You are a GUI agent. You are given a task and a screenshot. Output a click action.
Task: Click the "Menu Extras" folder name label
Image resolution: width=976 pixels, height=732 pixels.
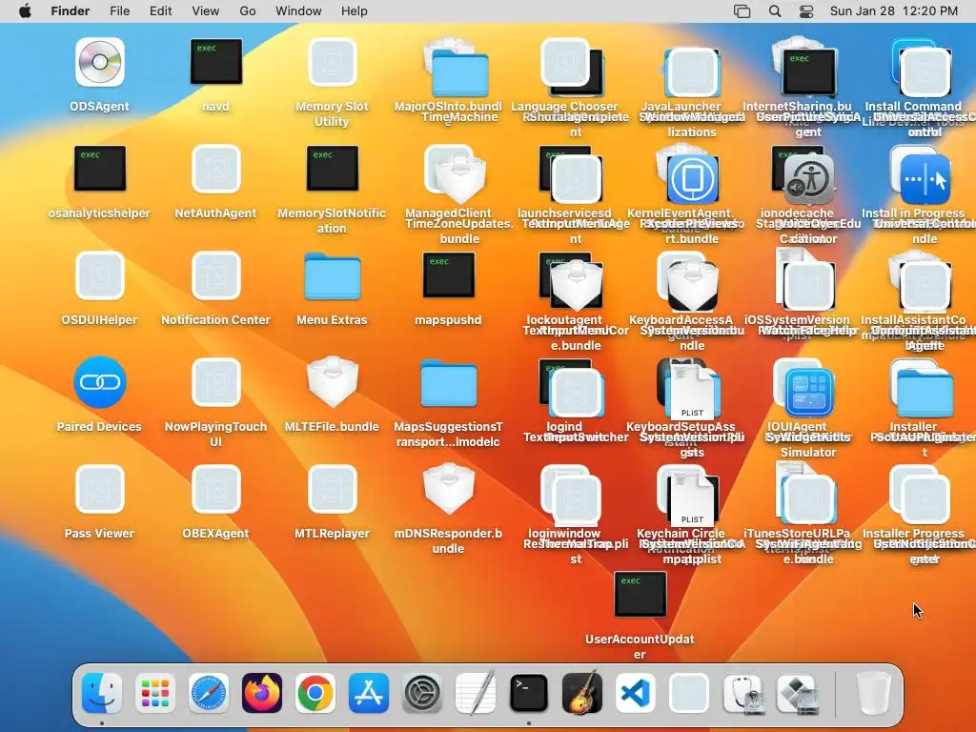(x=333, y=320)
